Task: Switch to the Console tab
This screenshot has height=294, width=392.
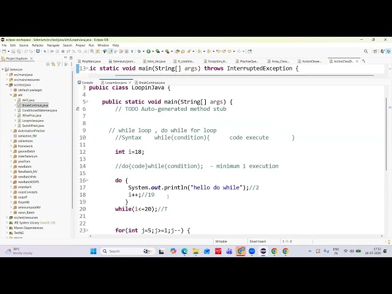Action: coord(86,83)
